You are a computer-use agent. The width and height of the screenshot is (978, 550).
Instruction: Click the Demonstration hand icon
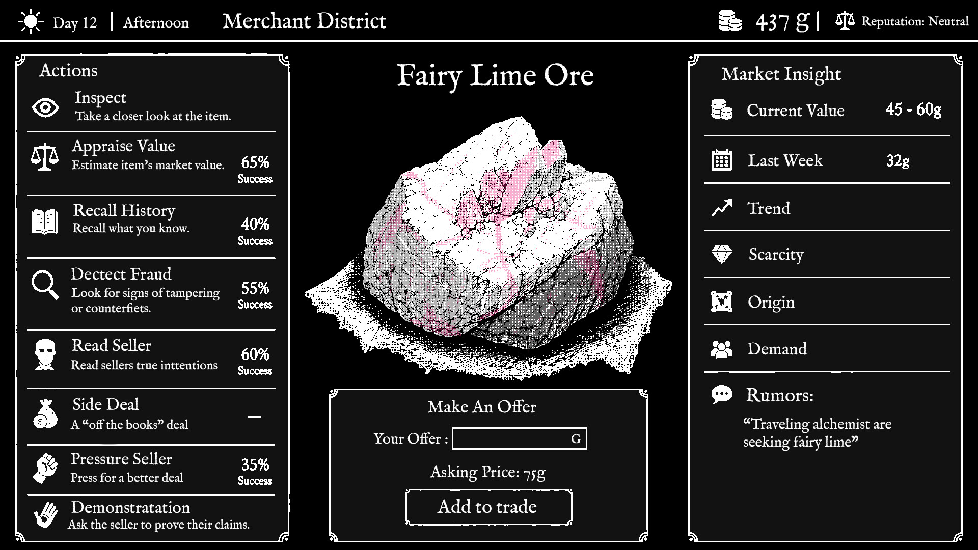pyautogui.click(x=46, y=515)
